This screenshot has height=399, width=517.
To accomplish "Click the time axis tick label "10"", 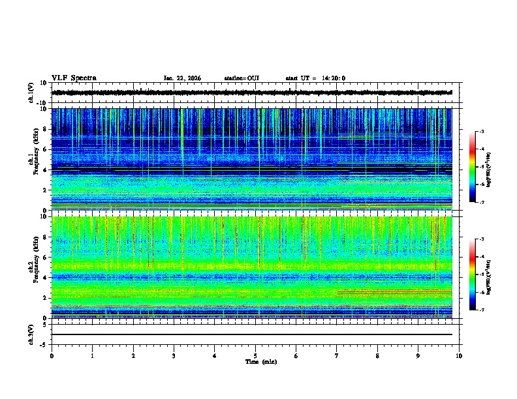I will 459,356.
